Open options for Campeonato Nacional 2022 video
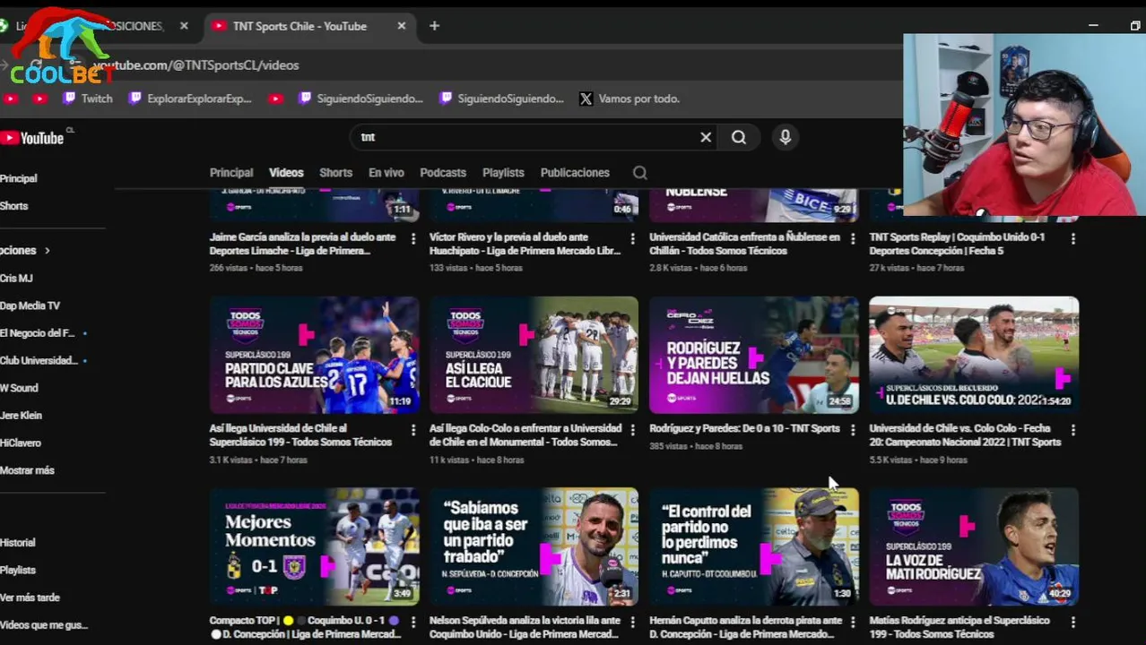This screenshot has height=645, width=1146. 1073,431
